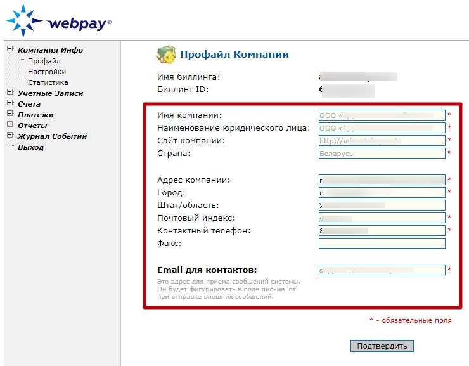
Task: Expand the Журнал Событий node
Action: [x=10, y=134]
